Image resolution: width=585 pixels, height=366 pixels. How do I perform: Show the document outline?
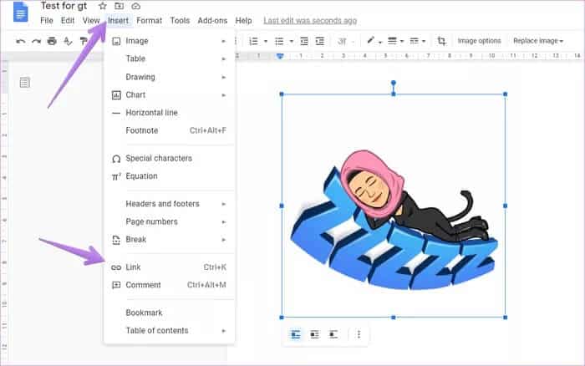[24, 83]
